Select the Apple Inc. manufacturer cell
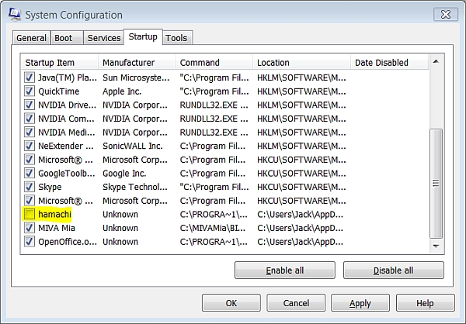 [122, 91]
